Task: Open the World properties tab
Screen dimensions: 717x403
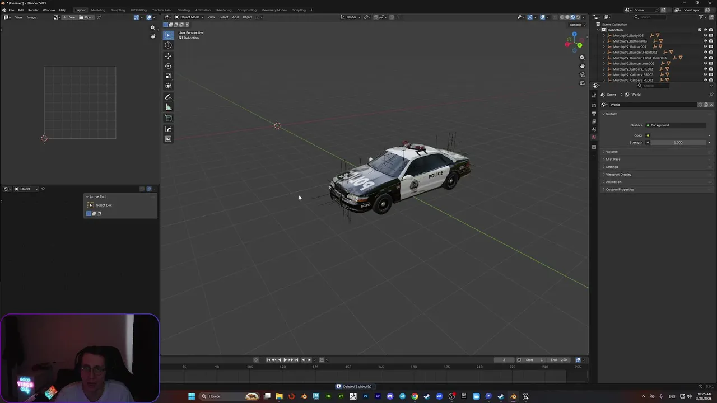Action: point(594,137)
